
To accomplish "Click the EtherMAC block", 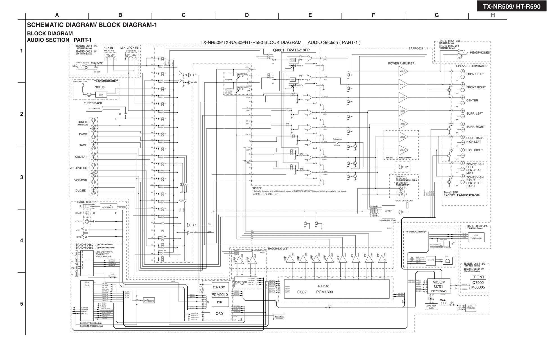I will [431, 260].
